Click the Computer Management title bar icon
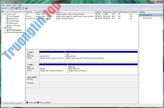Screen dimensions: 164x108 pyautogui.click(x=2, y=2)
